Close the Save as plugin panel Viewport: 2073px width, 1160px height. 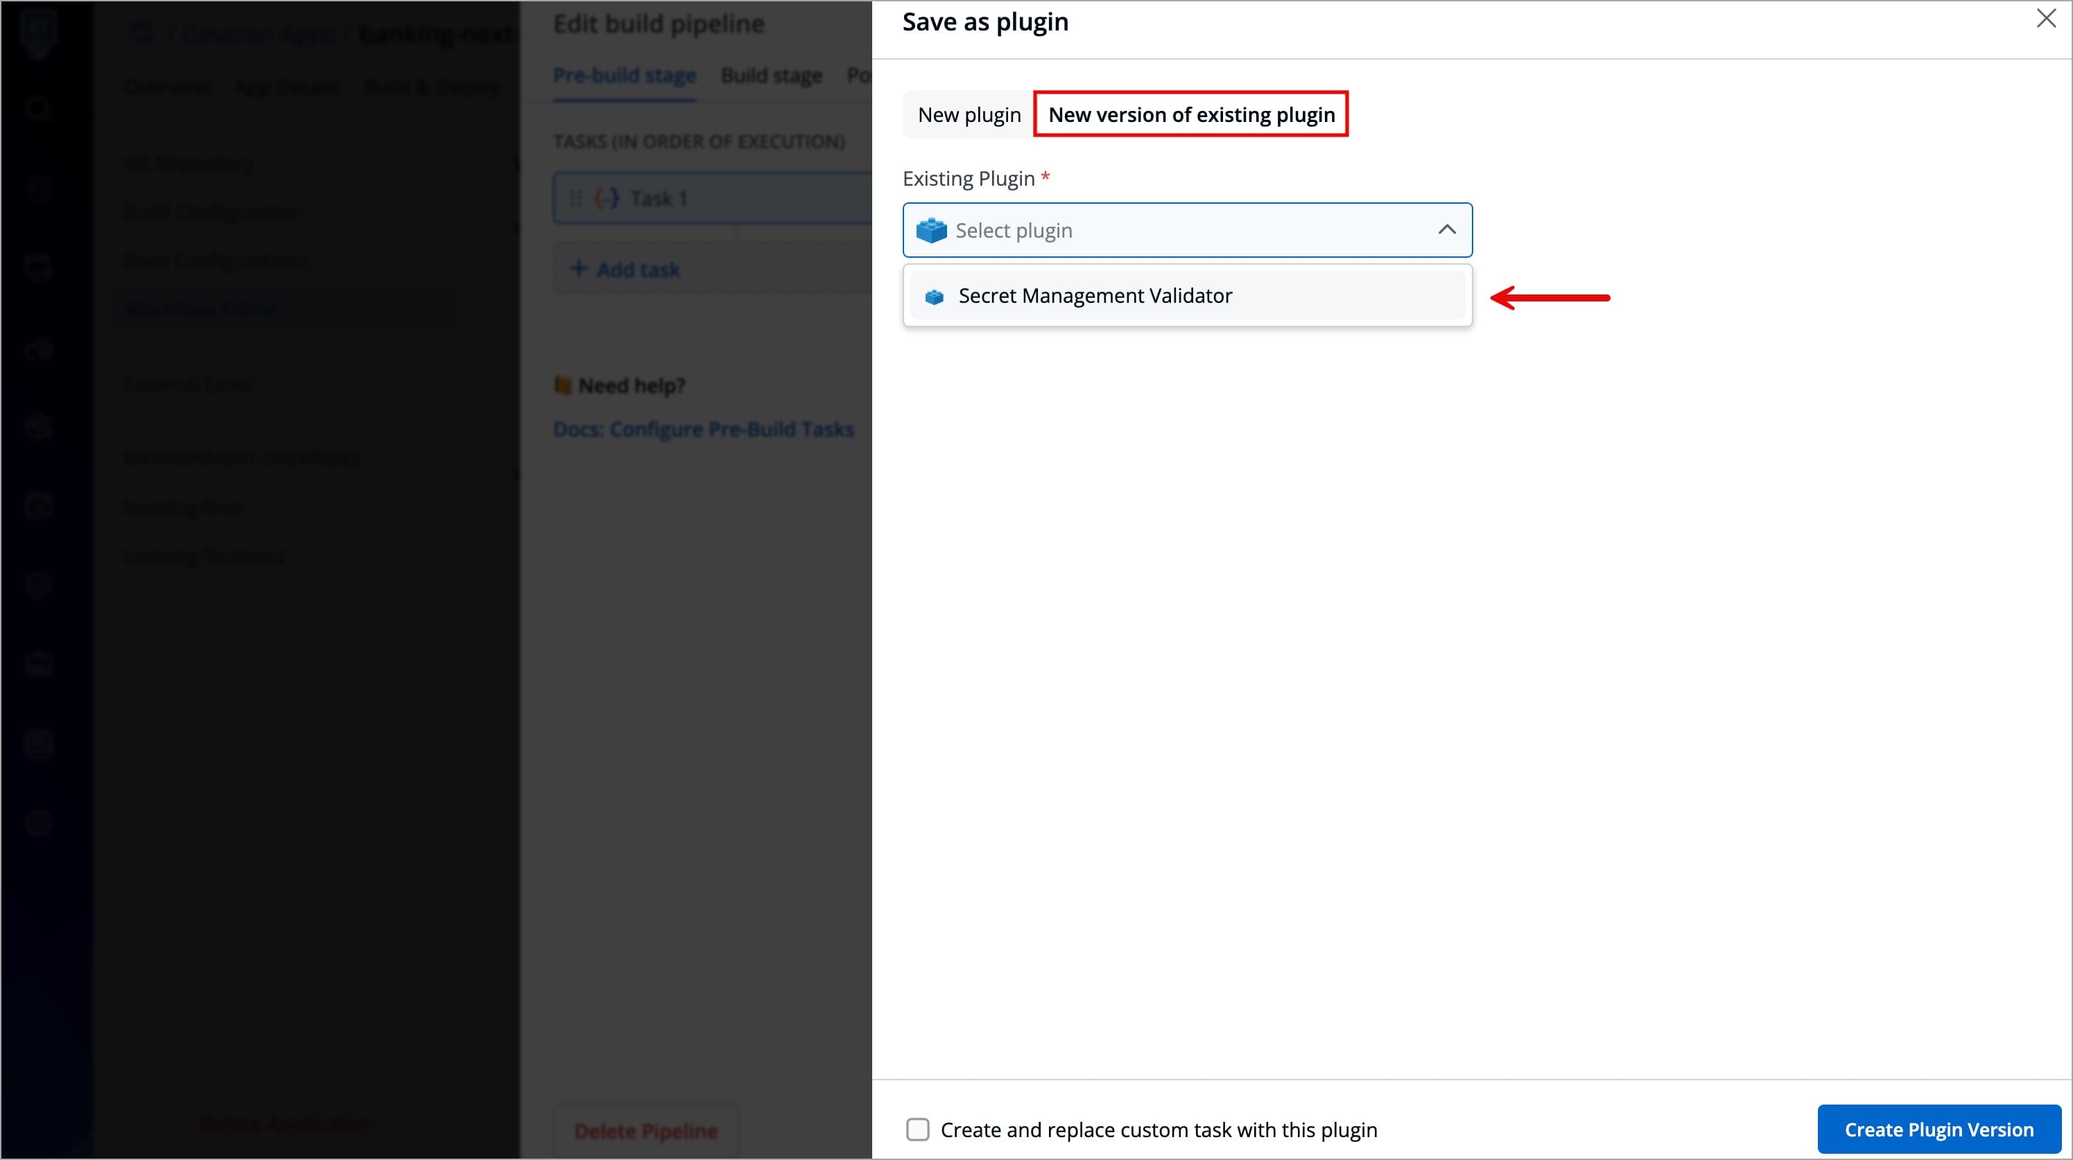(2045, 19)
